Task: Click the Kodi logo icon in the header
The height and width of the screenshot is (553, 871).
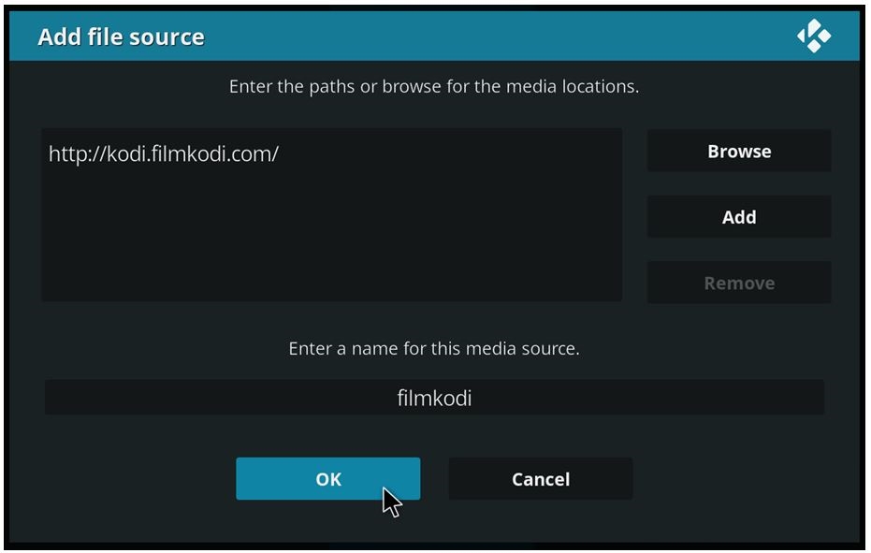Action: point(814,36)
